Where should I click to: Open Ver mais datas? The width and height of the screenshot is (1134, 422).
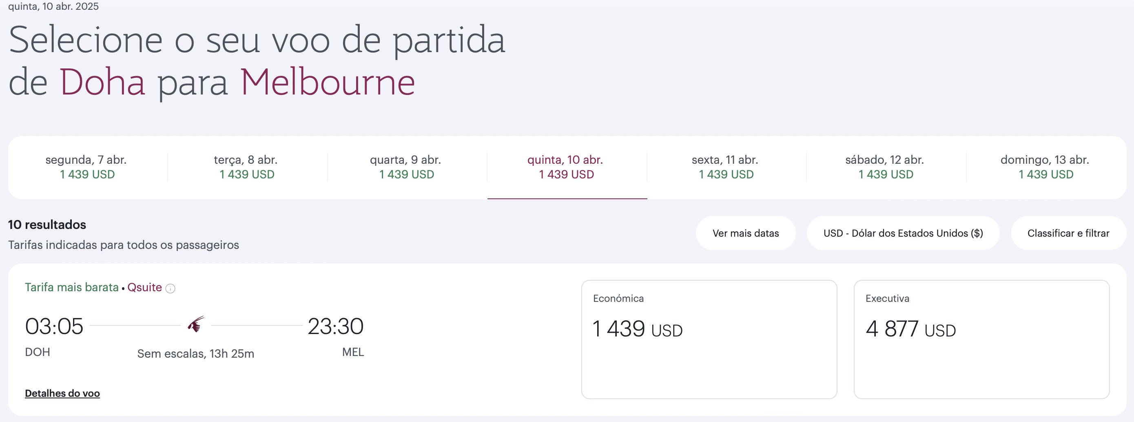click(x=746, y=233)
